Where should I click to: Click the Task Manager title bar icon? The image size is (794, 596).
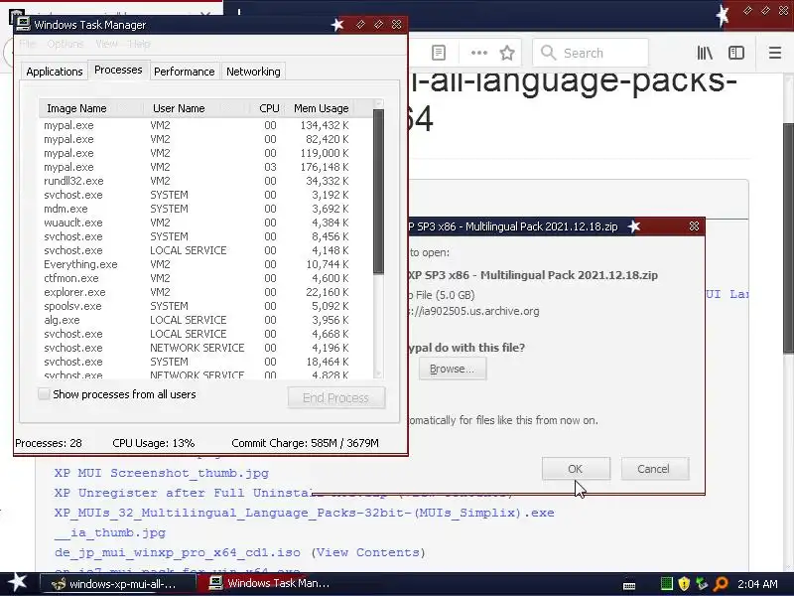(23, 24)
